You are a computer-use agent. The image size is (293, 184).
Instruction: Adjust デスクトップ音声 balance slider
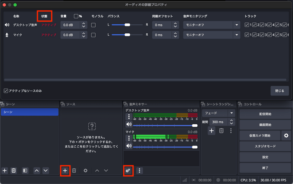click(x=127, y=25)
